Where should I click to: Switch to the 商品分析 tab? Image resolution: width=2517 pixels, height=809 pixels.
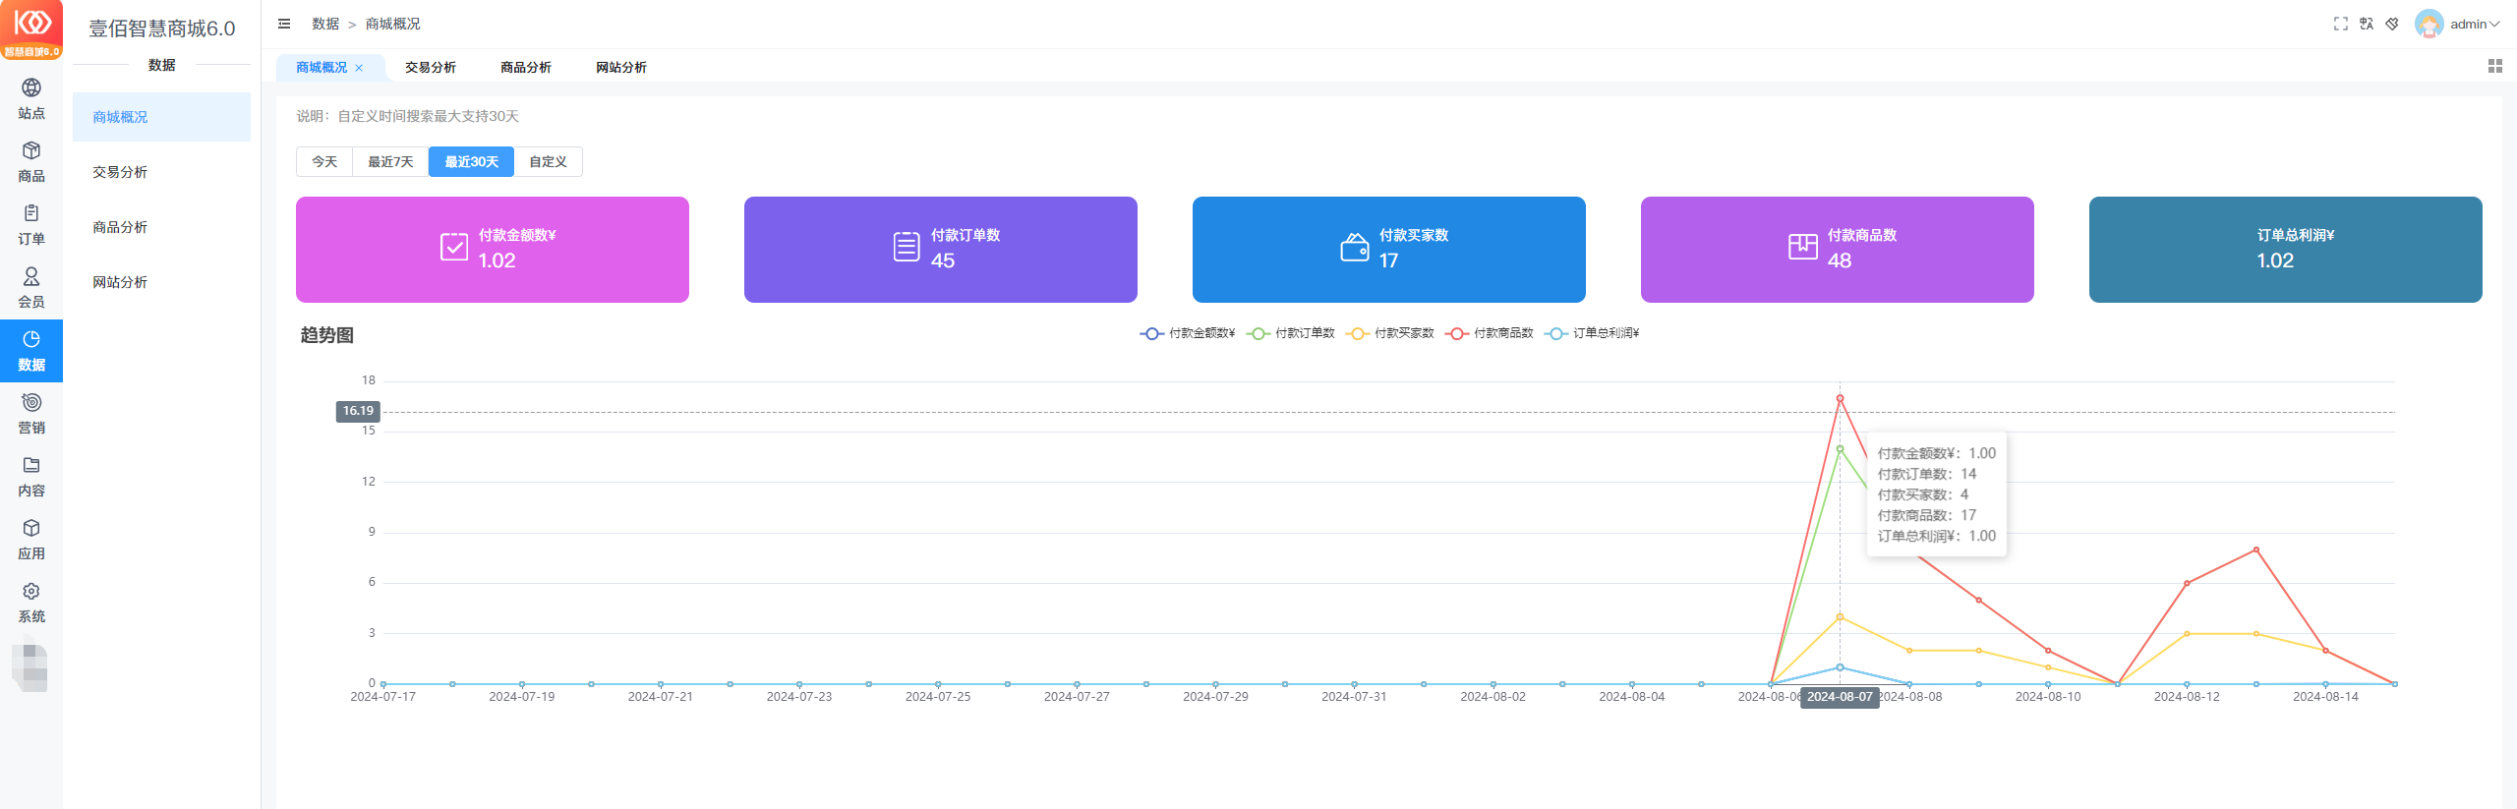526,68
